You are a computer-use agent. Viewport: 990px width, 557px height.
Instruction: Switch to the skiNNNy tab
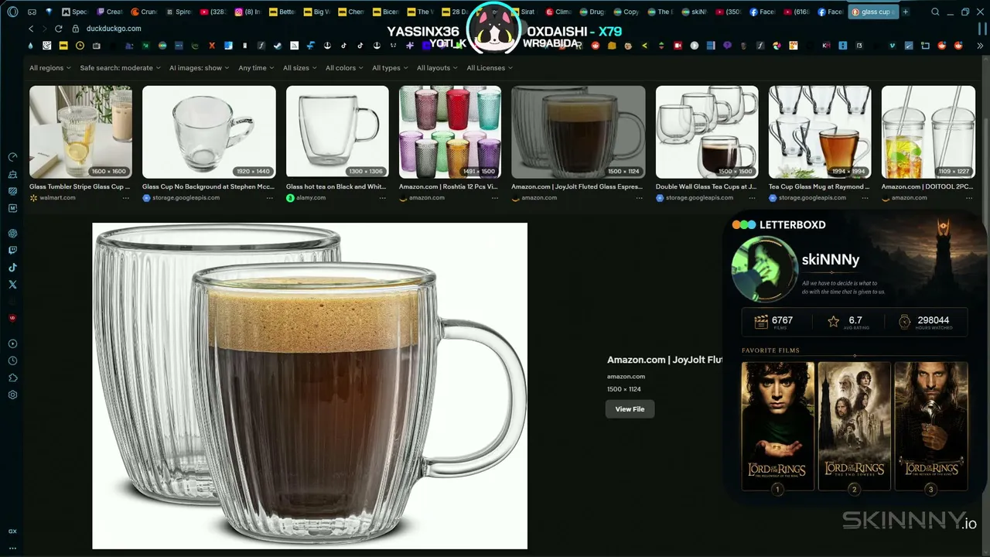click(695, 12)
